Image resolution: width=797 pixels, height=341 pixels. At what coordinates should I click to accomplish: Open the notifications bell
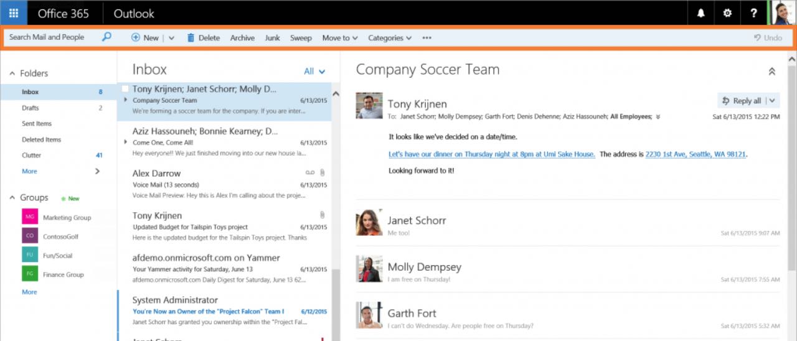point(701,13)
